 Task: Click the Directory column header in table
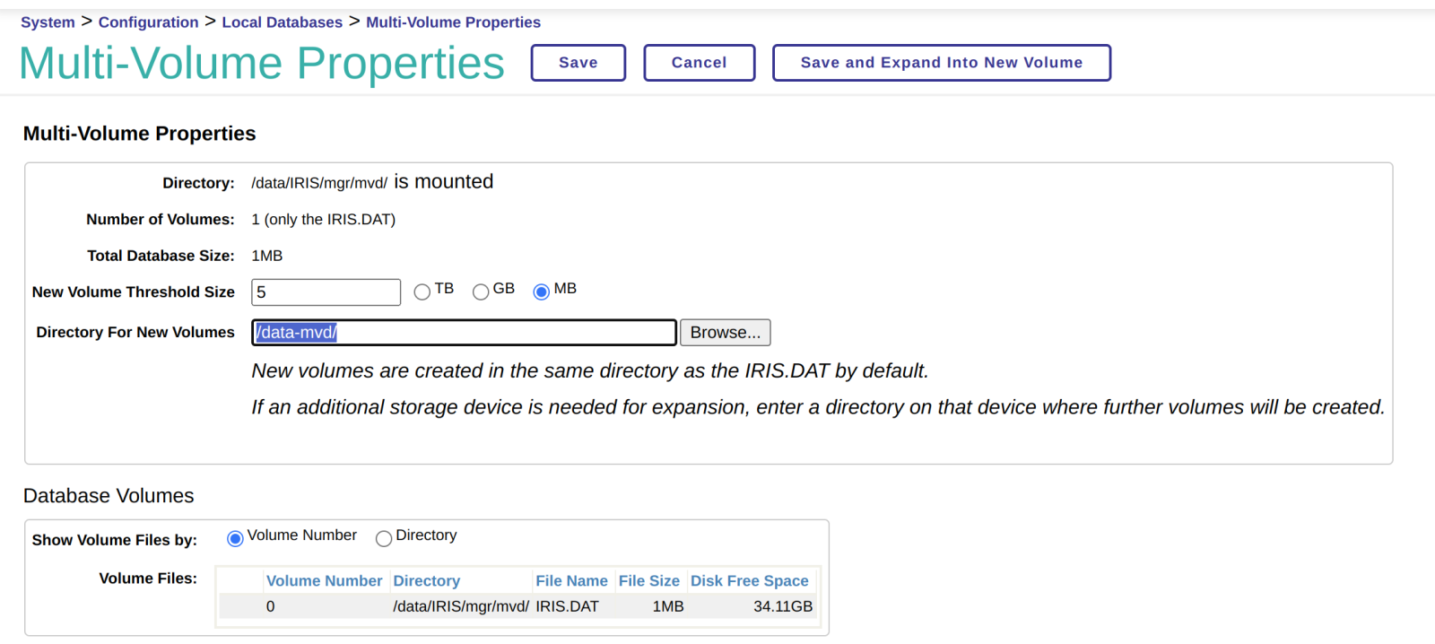click(x=426, y=581)
